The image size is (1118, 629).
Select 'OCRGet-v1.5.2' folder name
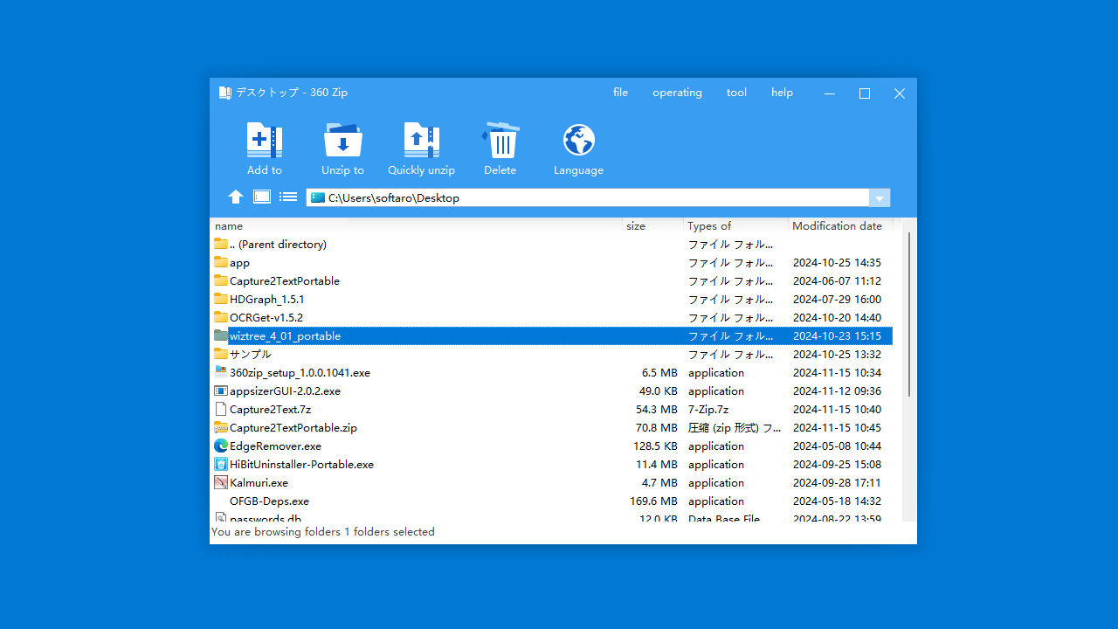click(x=266, y=318)
